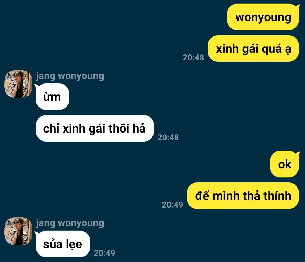Tap the white 'ừm' message bubble

point(53,97)
